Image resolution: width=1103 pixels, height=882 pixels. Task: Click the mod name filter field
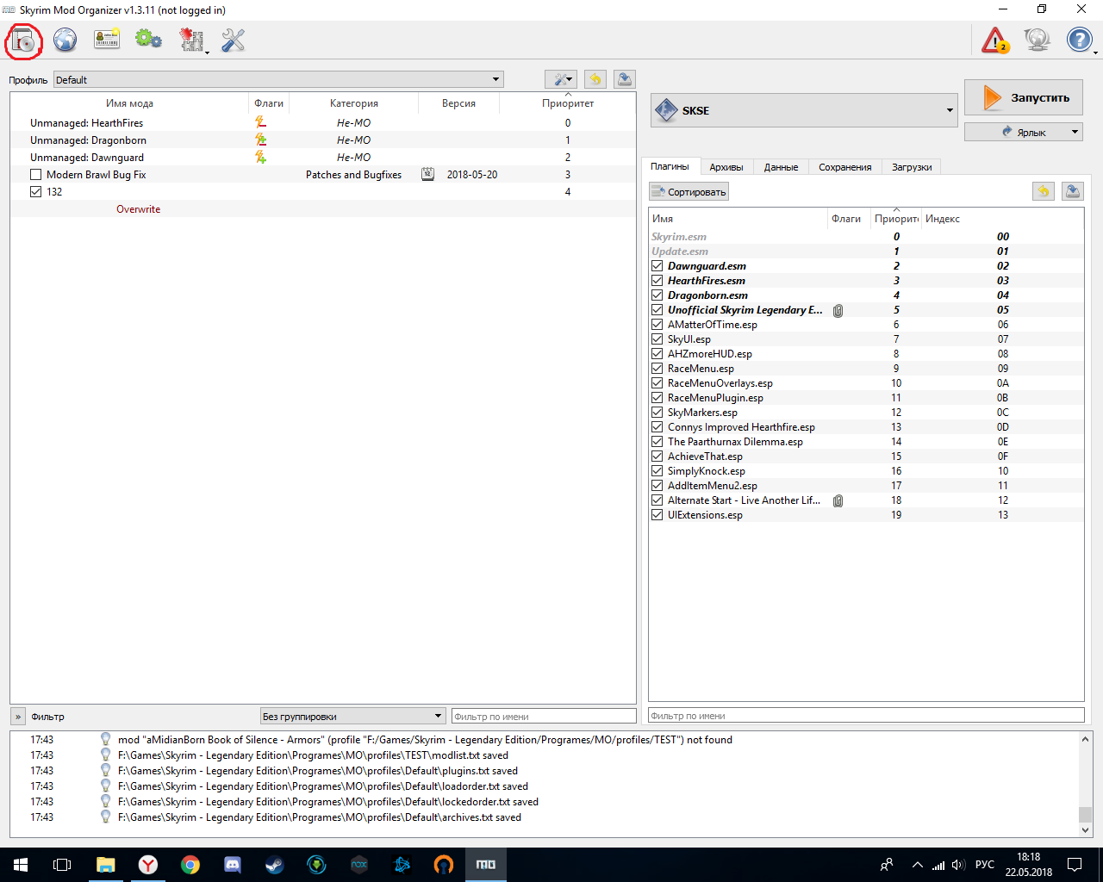[544, 716]
